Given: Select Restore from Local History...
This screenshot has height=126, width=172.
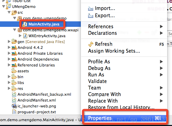Looking at the screenshot, I should pyautogui.click(x=124, y=107).
